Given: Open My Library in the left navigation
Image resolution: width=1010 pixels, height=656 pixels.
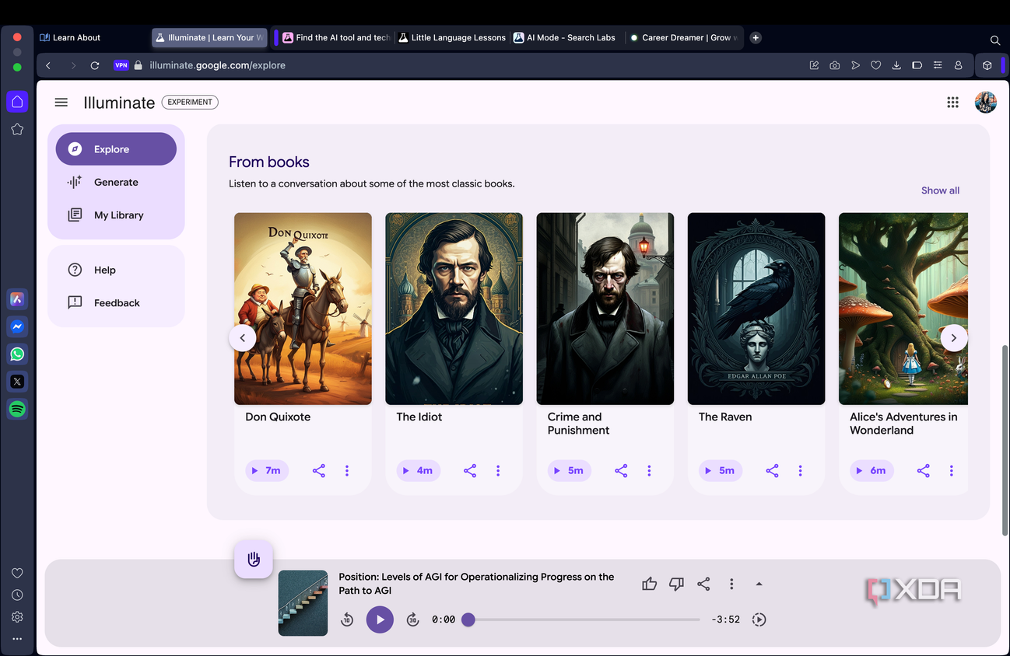Looking at the screenshot, I should tap(116, 215).
